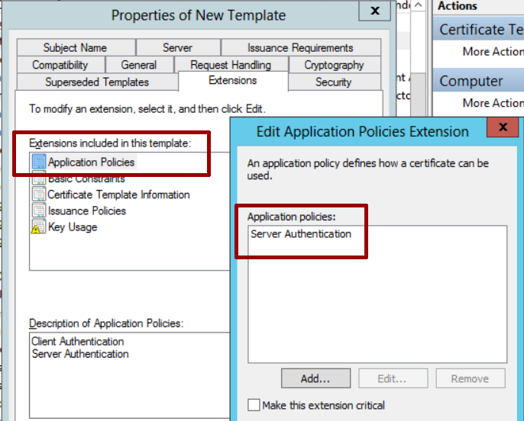This screenshot has height=421, width=524.
Task: Click the vertical scrollbar thumb in background window
Action: (418, 95)
